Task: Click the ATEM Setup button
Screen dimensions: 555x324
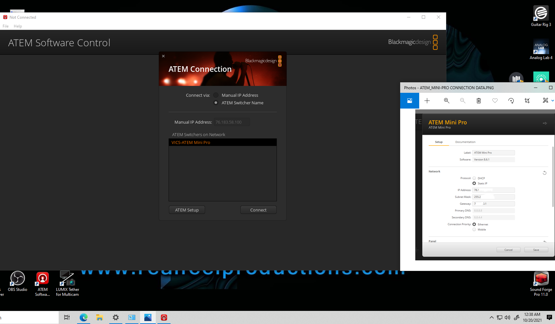Action: coord(187,210)
